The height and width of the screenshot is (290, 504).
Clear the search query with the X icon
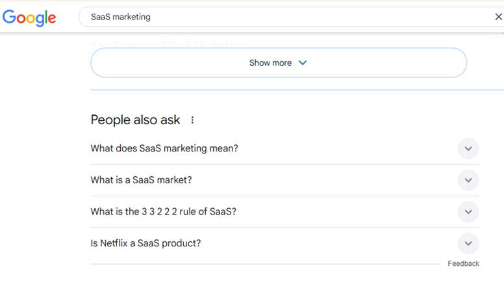[x=499, y=17]
